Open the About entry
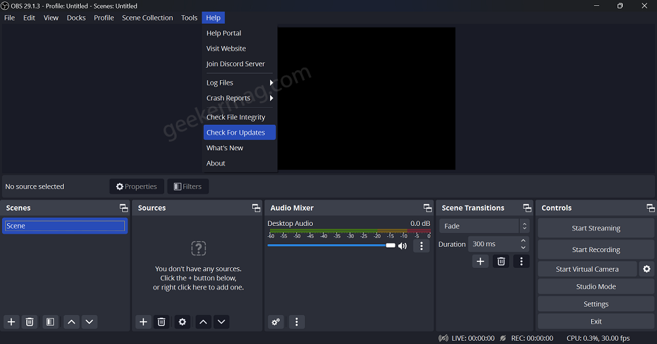The height and width of the screenshot is (344, 657). [239, 163]
